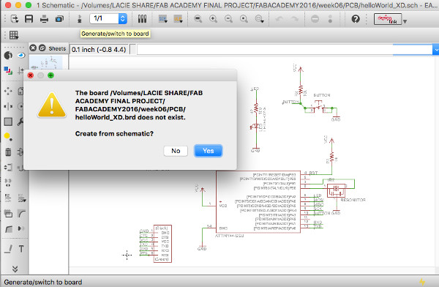The height and width of the screenshot is (287, 439).
Task: Click the Undo arrow icon
Action: point(279,19)
